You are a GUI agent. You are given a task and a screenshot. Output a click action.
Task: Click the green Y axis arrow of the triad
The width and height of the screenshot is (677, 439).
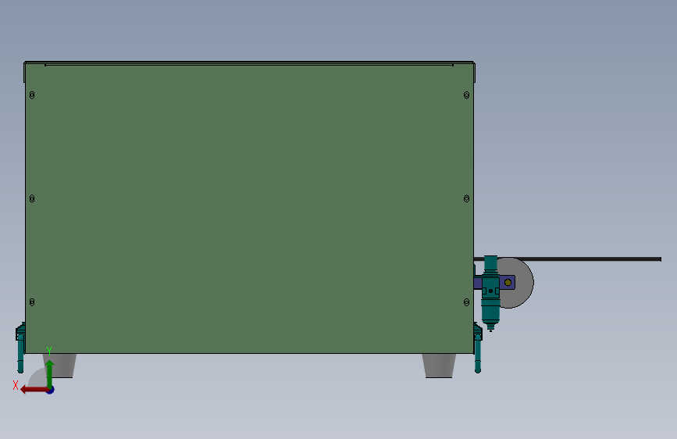pyautogui.click(x=50, y=373)
